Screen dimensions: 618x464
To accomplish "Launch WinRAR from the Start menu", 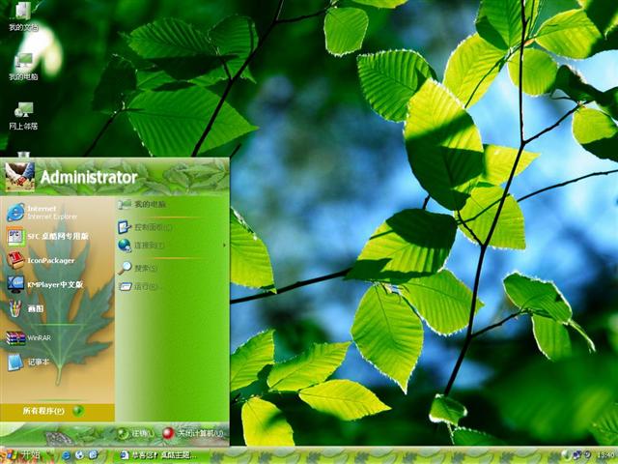I will (28, 338).
